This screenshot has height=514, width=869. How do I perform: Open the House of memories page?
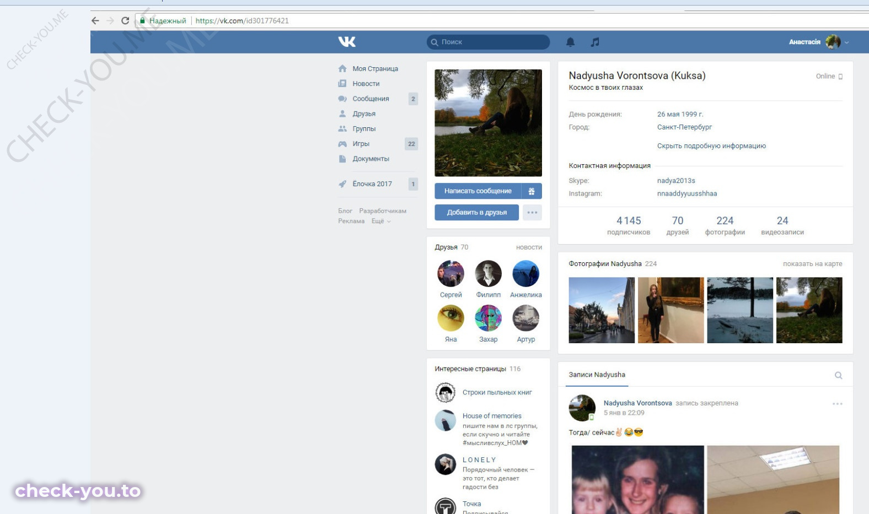492,416
